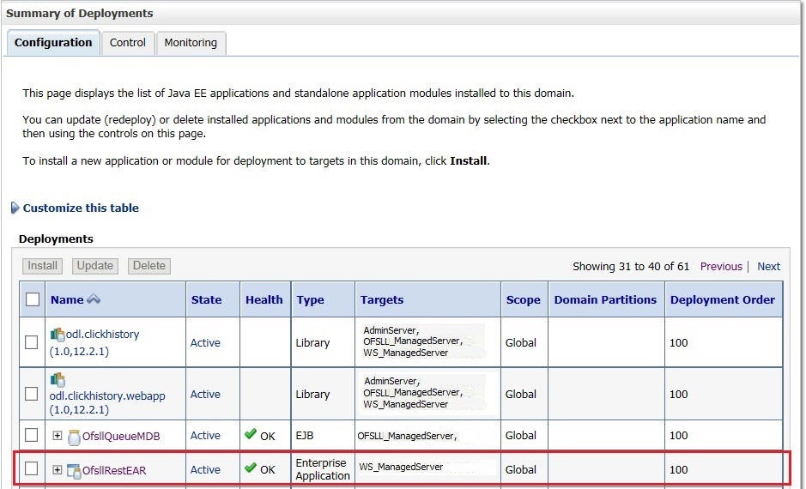
Task: Click the Active state of OfsllQueueMDB
Action: coord(205,436)
